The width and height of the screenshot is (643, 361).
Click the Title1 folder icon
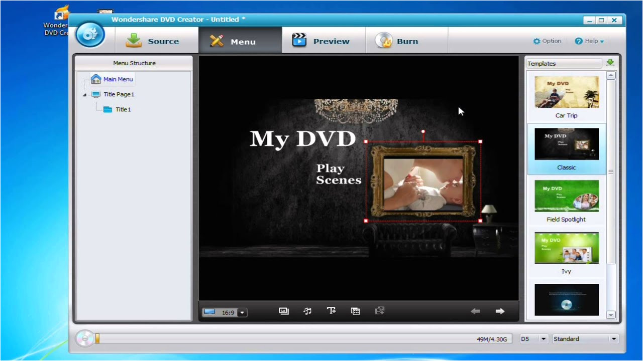[x=108, y=109]
